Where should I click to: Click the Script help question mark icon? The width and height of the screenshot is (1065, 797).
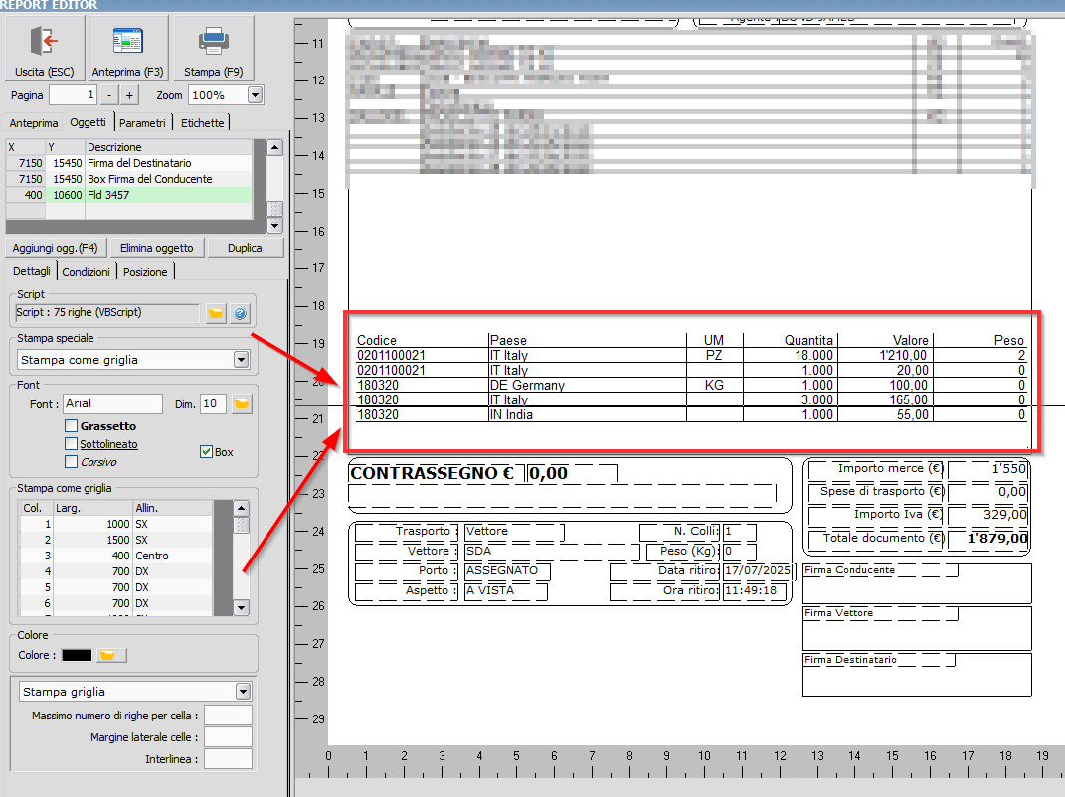click(239, 313)
